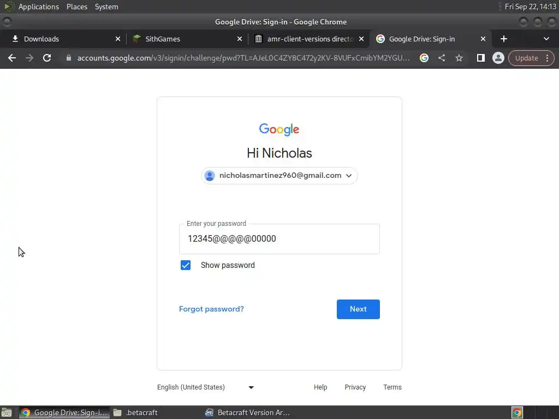
Task: Click the system logo icon beside Applications
Action: 8,7
